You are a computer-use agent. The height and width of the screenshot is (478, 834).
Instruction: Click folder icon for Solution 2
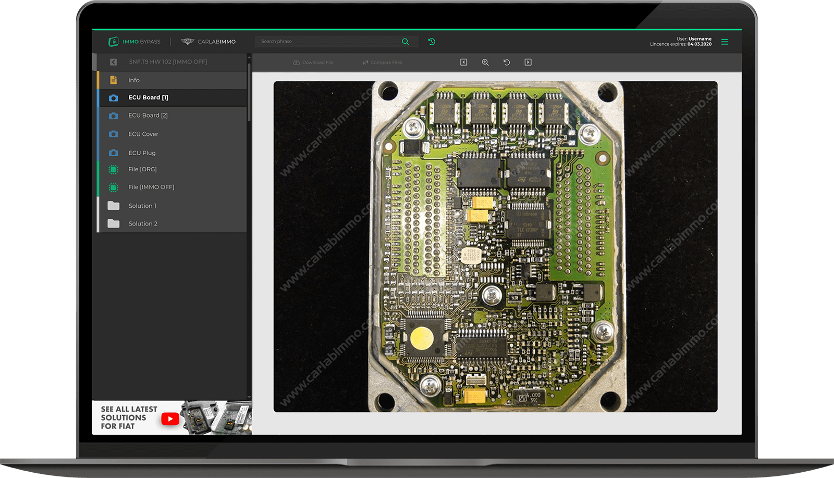pyautogui.click(x=113, y=223)
